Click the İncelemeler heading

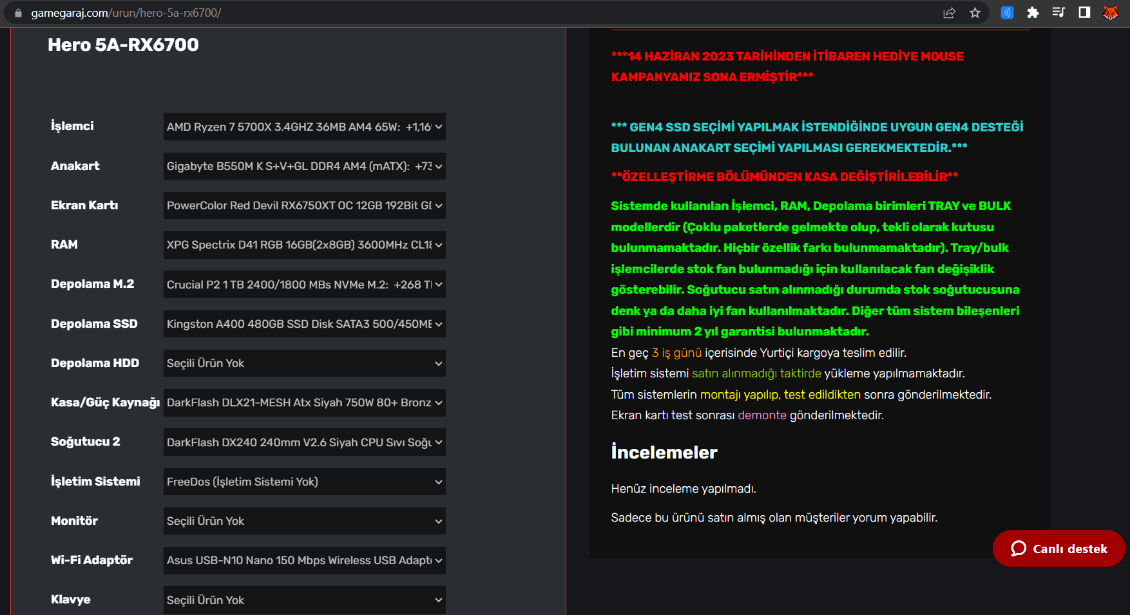[664, 452]
